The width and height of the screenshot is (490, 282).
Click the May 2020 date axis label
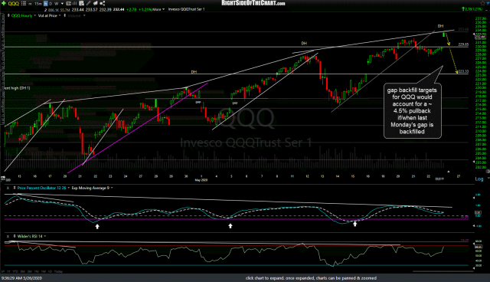click(x=201, y=180)
